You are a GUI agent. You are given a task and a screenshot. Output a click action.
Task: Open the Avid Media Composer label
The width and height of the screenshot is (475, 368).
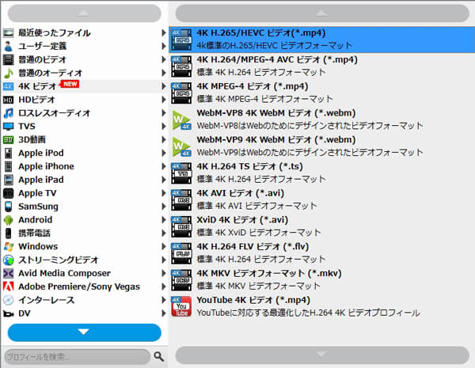click(x=65, y=273)
